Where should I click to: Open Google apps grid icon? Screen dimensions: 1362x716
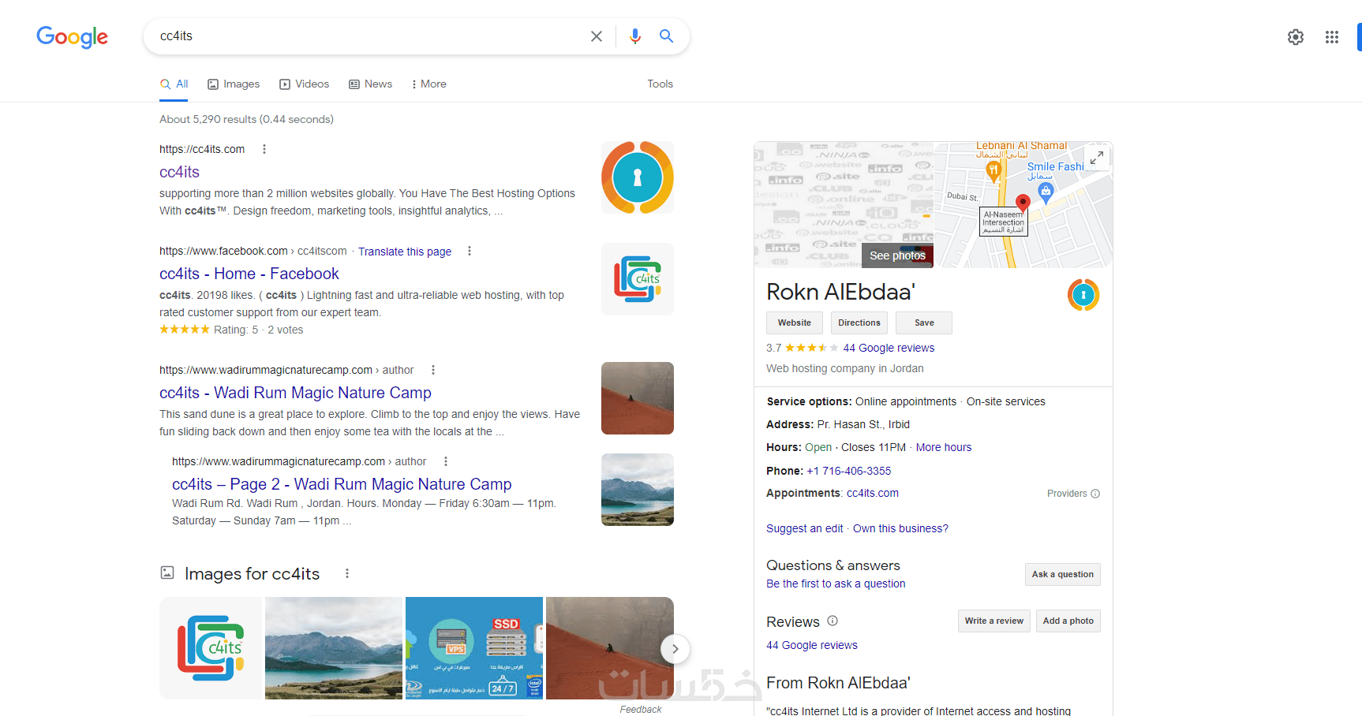click(x=1332, y=37)
